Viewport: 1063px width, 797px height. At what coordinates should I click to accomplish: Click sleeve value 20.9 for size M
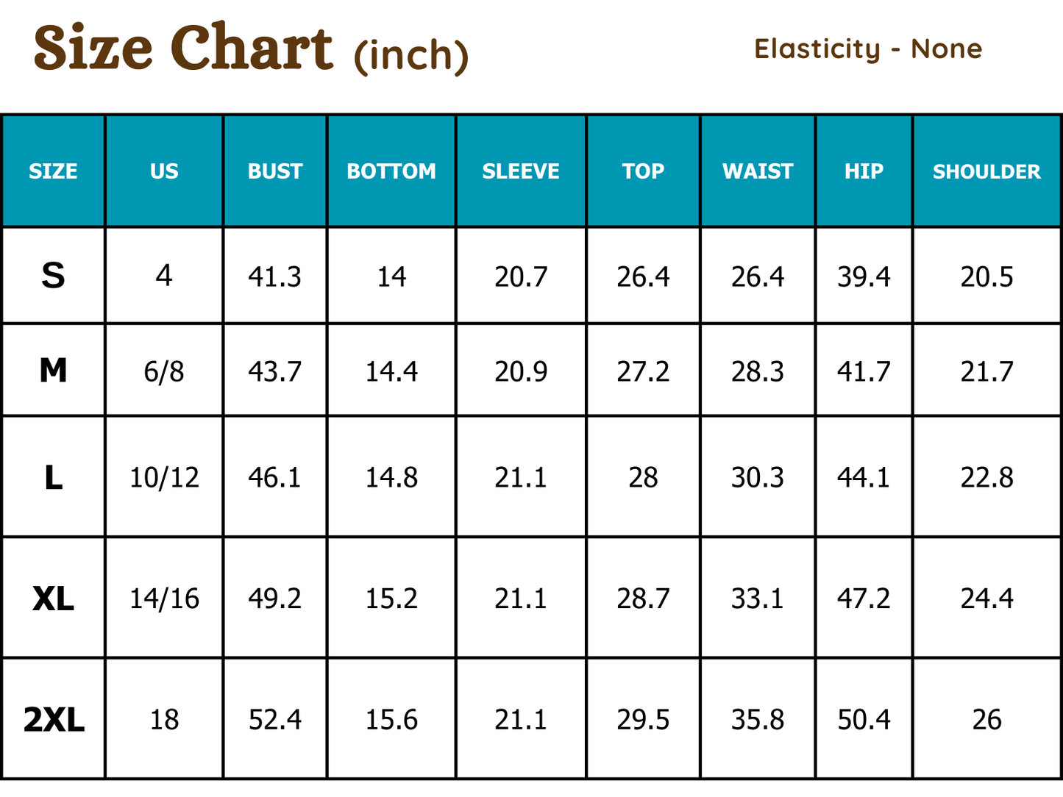521,371
